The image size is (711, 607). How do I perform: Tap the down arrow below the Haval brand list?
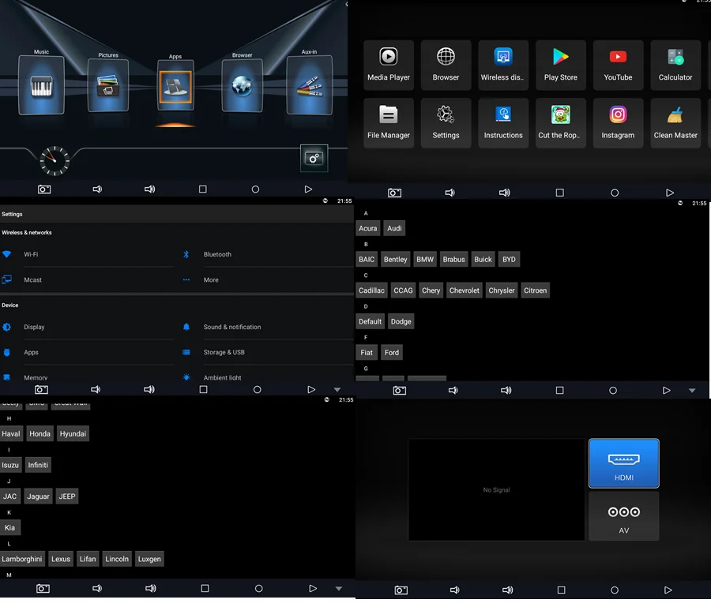coord(338,588)
